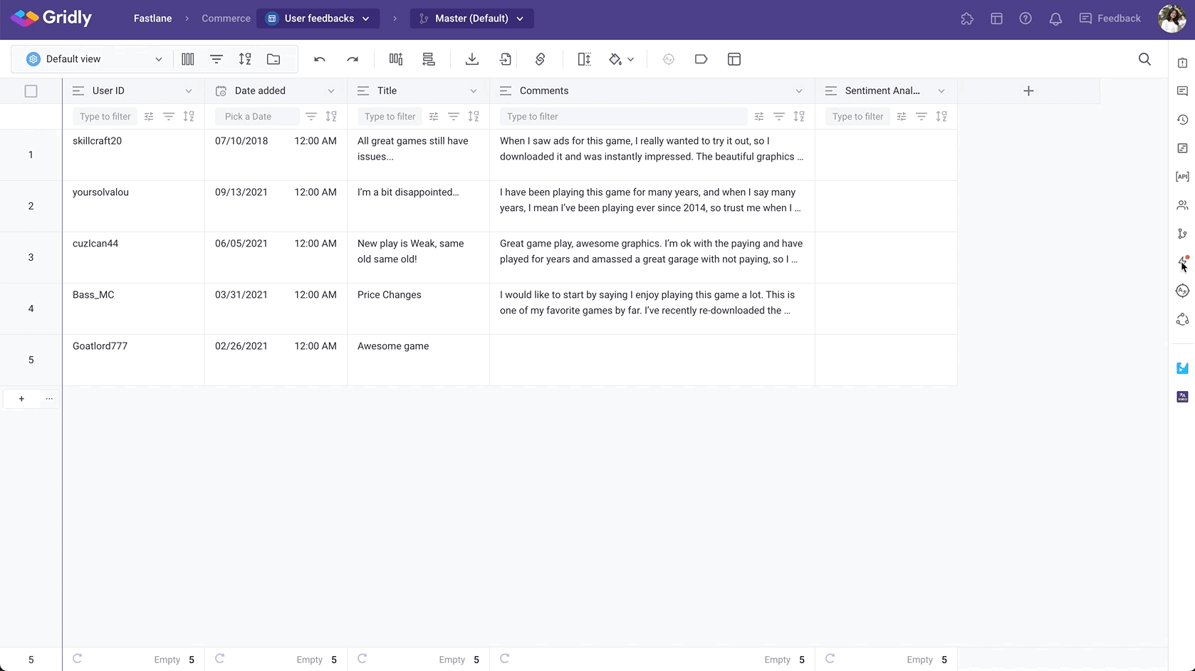Go to Fastlane breadcrumb

click(152, 19)
